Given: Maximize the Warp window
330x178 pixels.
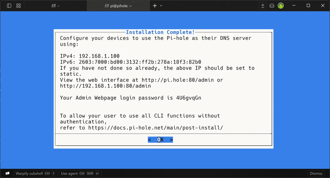Looking at the screenshot, I should pyautogui.click(x=308, y=5).
